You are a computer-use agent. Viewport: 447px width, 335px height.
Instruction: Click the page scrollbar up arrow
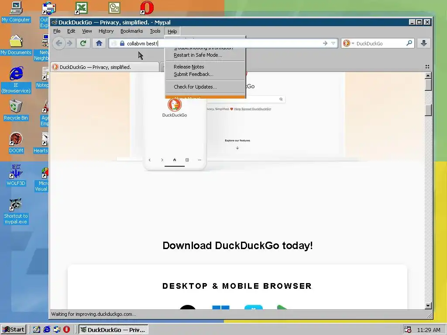click(428, 75)
